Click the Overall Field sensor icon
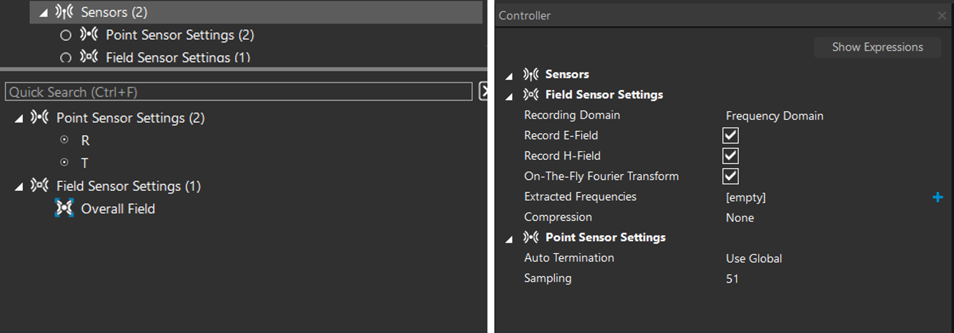Screen dimensions: 954x333 [x=64, y=209]
